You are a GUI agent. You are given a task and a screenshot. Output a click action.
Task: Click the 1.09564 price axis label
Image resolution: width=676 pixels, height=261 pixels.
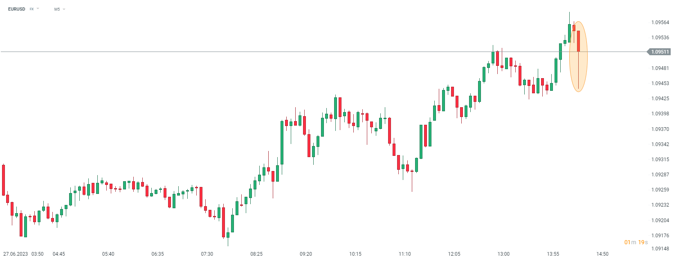tap(660, 22)
